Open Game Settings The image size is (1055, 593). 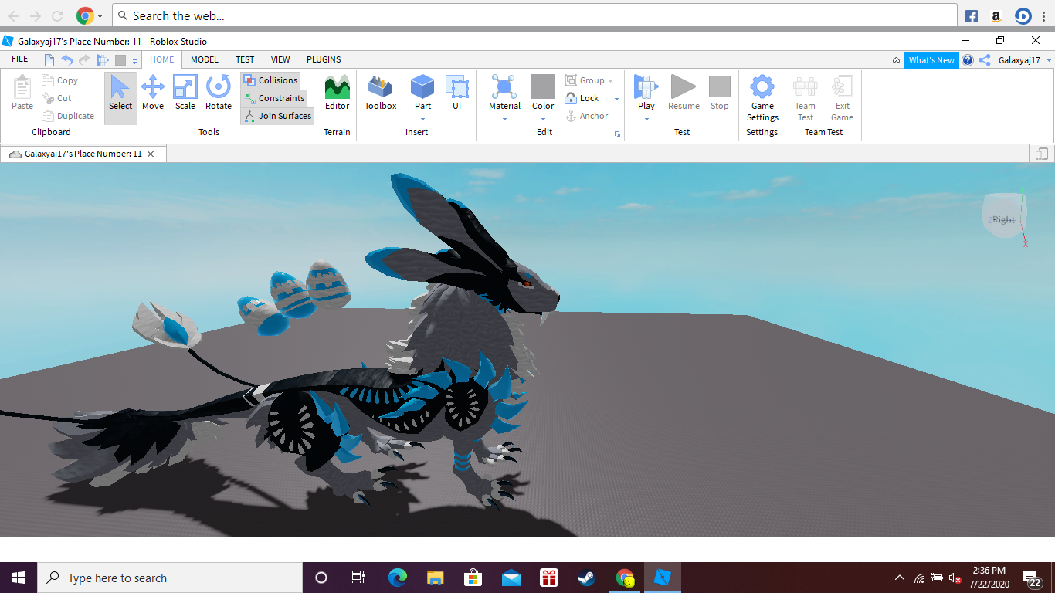[x=762, y=99]
